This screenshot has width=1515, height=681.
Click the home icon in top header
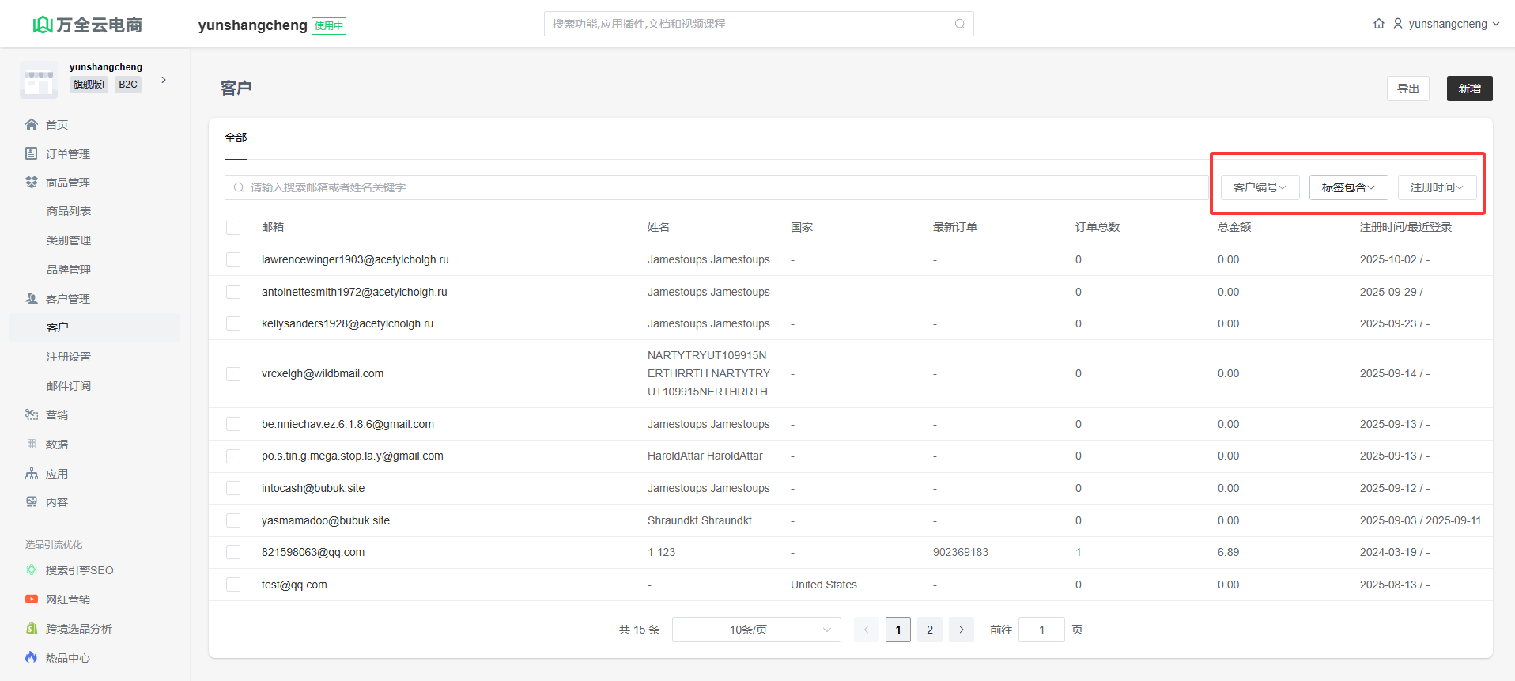pyautogui.click(x=1379, y=24)
